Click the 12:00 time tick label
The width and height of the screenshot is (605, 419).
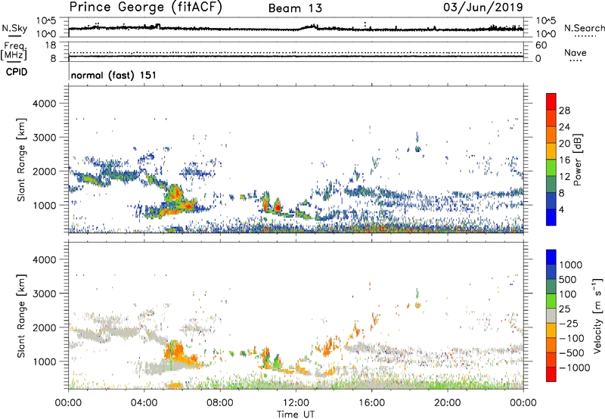click(x=296, y=403)
